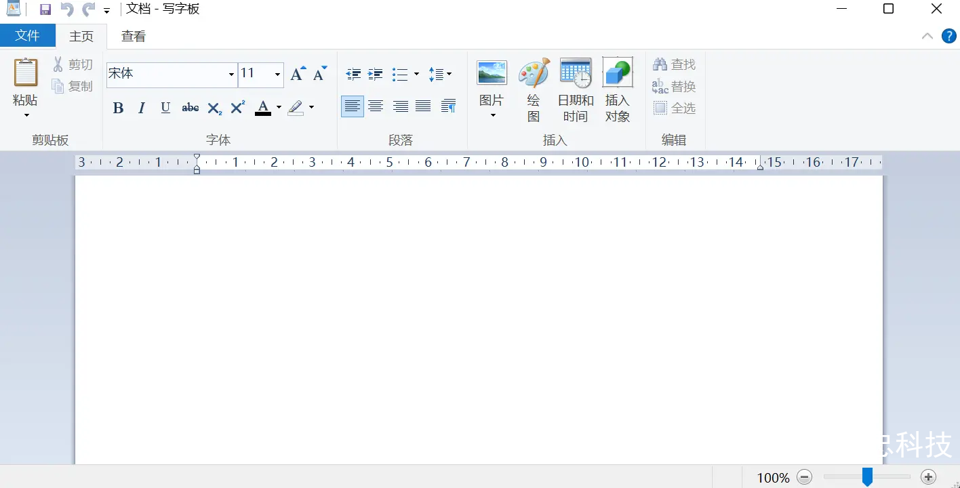Redo the last undone action

point(88,9)
